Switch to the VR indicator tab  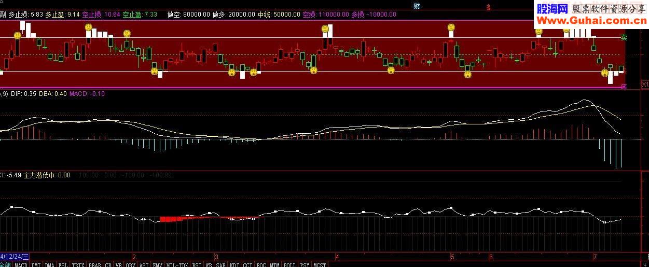click(118, 264)
